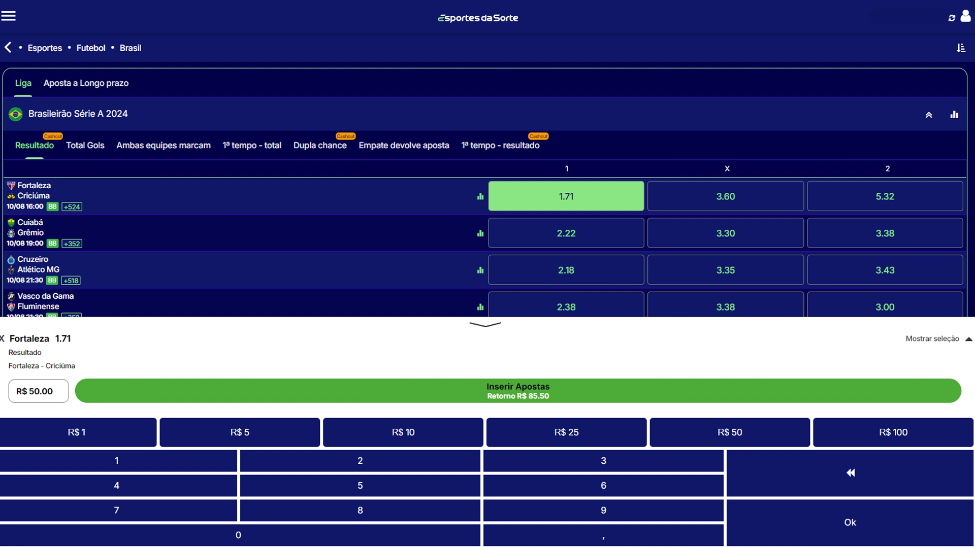Open stats icon for Cuiabá vs Grêmio
975x548 pixels.
480,233
